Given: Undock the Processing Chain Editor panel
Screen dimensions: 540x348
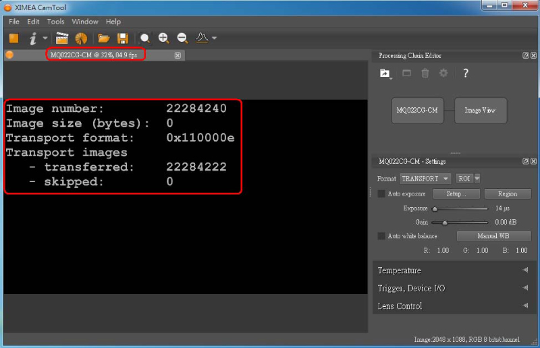Looking at the screenshot, I should [x=525, y=55].
